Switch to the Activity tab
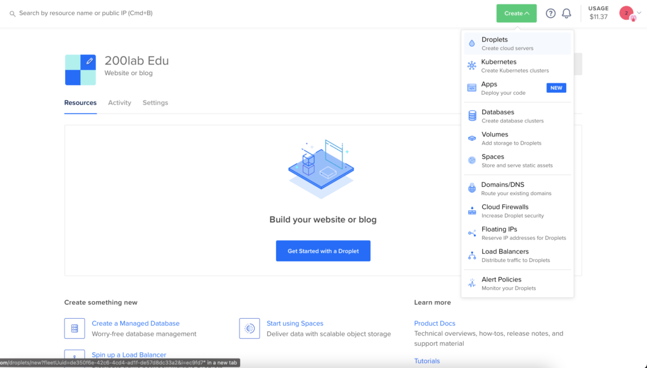This screenshot has height=368, width=647. (x=119, y=103)
